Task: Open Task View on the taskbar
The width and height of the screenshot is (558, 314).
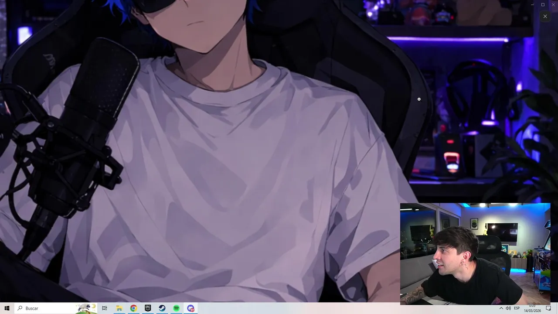Action: pos(105,308)
